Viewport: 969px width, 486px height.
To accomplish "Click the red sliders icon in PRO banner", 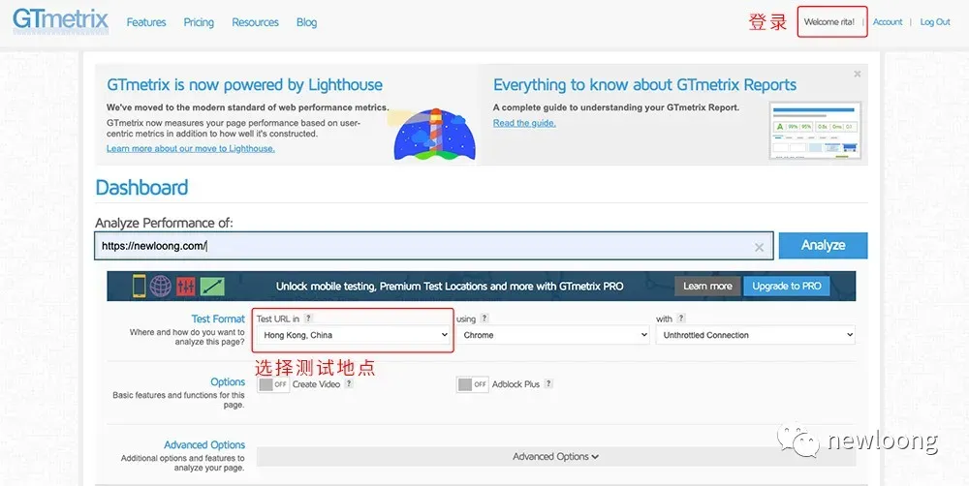I will click(x=186, y=286).
